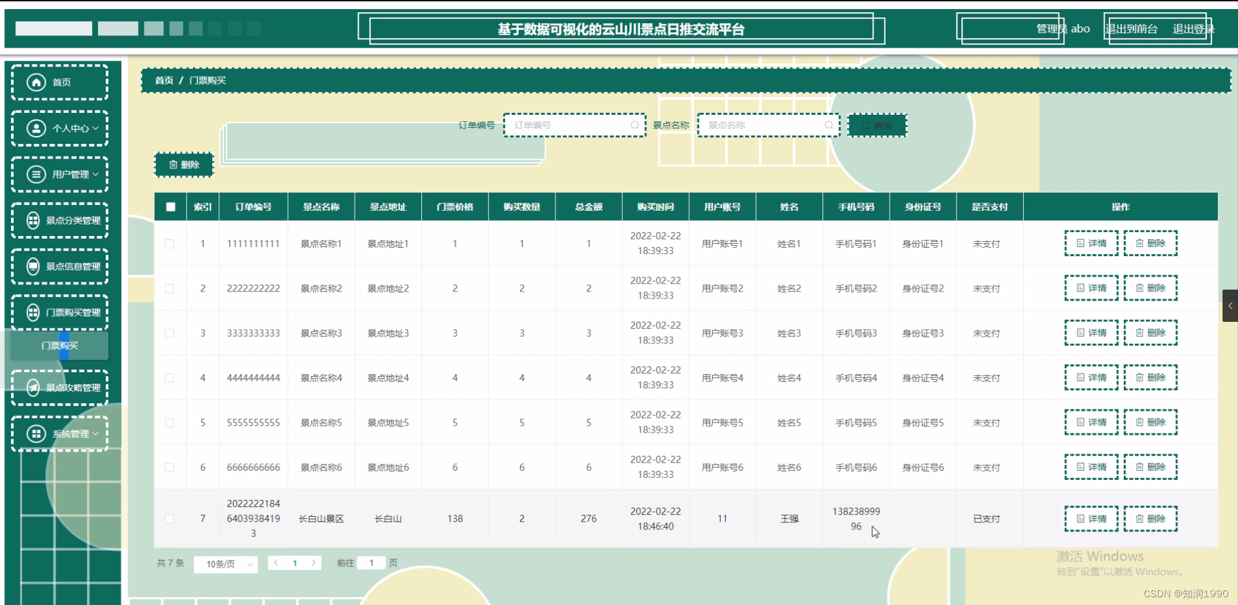Click the grid icon for 系统管理
This screenshot has width=1238, height=605.
coord(36,433)
